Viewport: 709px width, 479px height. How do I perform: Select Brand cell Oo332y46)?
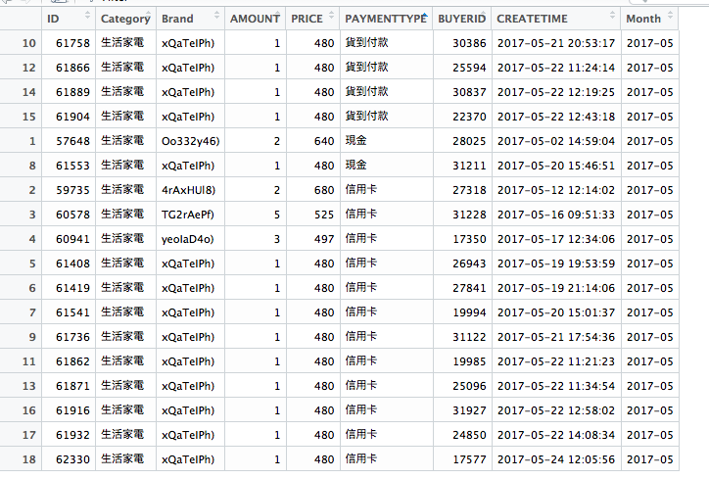(x=190, y=141)
